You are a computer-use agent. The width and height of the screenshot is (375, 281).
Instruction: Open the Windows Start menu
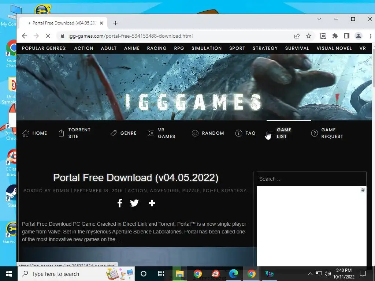point(9,274)
